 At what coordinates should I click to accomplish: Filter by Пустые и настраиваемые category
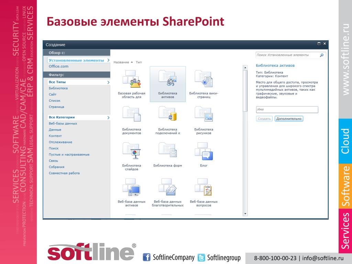pyautogui.click(x=69, y=155)
